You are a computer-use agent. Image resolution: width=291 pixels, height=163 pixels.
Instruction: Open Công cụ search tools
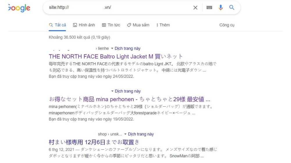click(227, 25)
